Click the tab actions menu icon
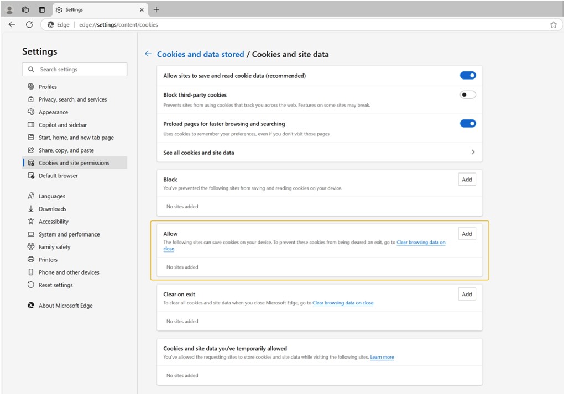Screen dimensions: 564x394 pos(42,9)
